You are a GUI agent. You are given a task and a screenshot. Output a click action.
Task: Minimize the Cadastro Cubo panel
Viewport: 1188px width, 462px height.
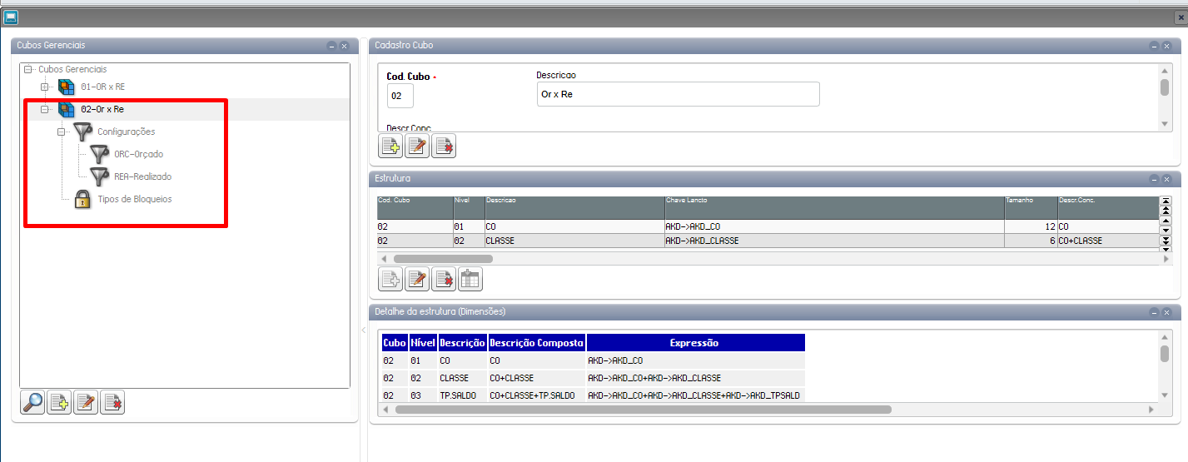point(1155,46)
